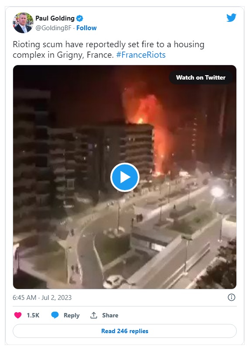Viewport: 249px width, 348px height.
Task: Open the tweet info icon
Action: pyautogui.click(x=231, y=297)
